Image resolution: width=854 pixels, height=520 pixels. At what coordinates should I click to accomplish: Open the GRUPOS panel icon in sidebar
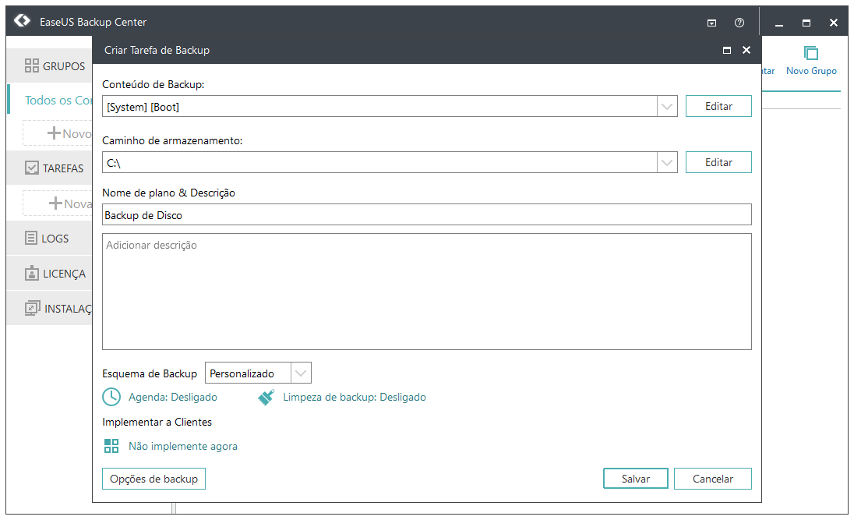[x=32, y=65]
